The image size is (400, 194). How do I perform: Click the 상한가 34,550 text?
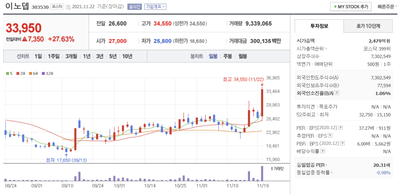(x=190, y=24)
